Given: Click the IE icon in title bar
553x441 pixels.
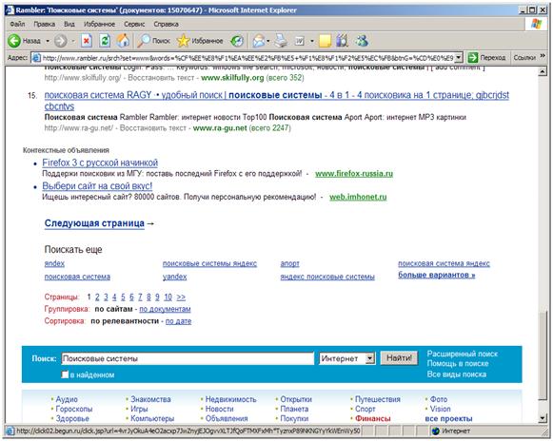Looking at the screenshot, I should point(10,10).
